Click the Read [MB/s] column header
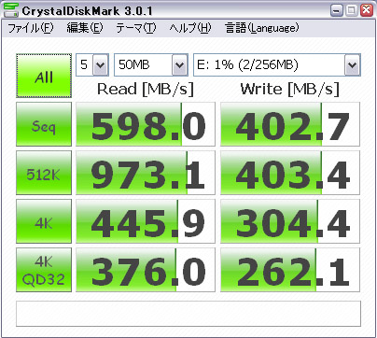Screen dimensions: 377x338 tap(146, 90)
